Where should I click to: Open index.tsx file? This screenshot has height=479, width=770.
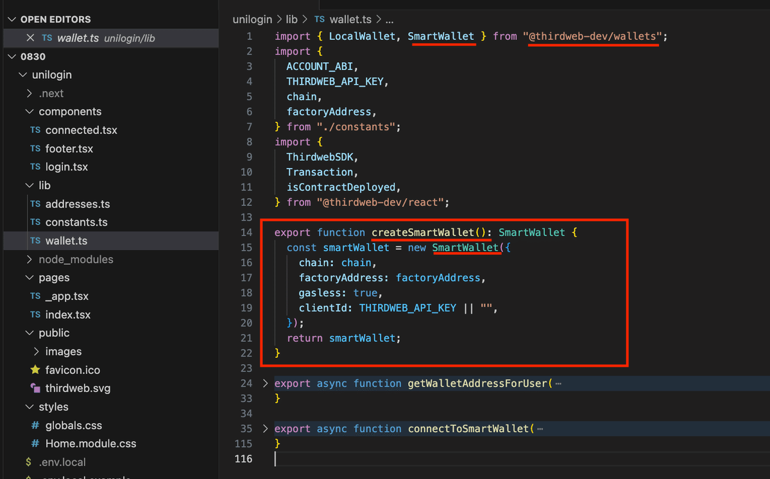point(68,315)
